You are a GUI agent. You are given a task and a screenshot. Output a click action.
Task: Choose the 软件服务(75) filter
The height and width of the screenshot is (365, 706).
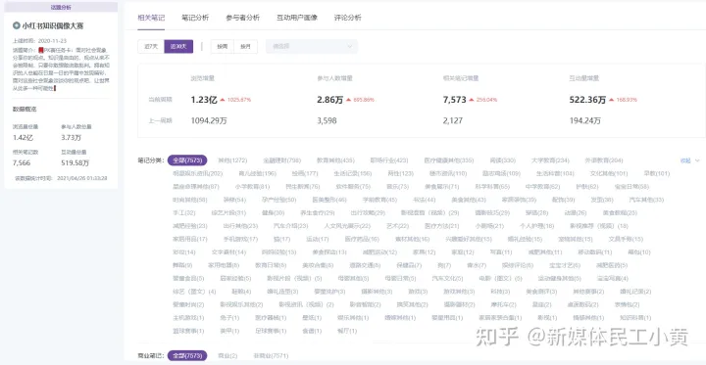(x=353, y=187)
